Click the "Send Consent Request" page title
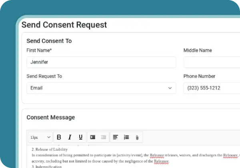The image size is (240, 168). click(x=64, y=25)
